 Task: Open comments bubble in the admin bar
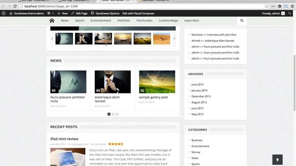click(x=50, y=13)
